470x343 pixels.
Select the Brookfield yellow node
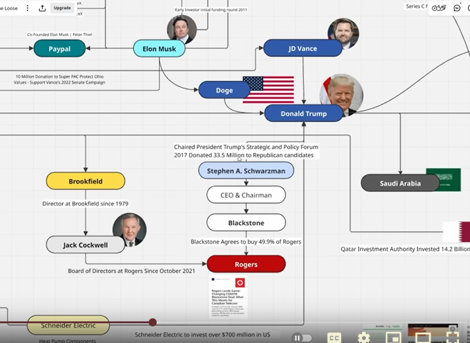(x=86, y=181)
